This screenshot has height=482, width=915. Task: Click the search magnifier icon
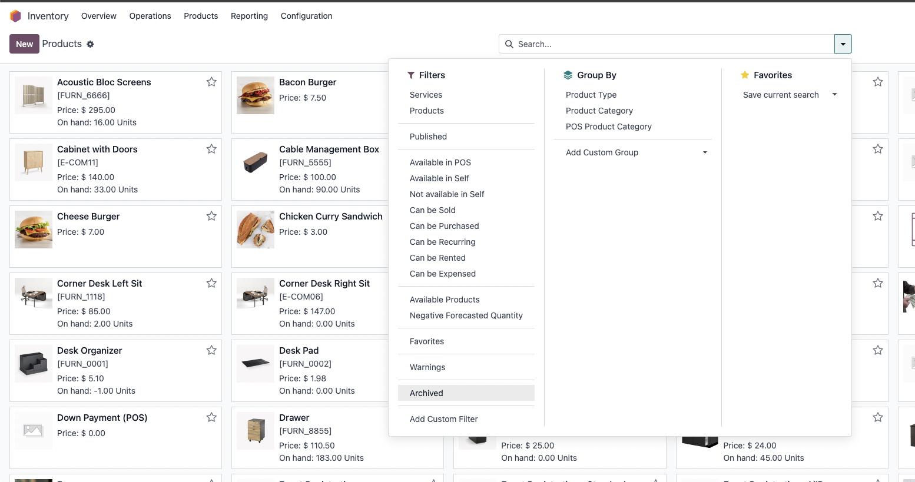[509, 44]
